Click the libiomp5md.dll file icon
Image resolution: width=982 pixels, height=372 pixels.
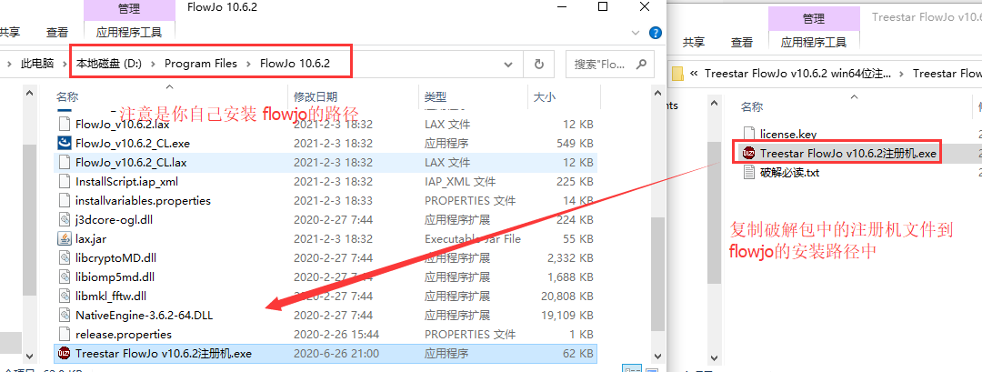pyautogui.click(x=64, y=276)
